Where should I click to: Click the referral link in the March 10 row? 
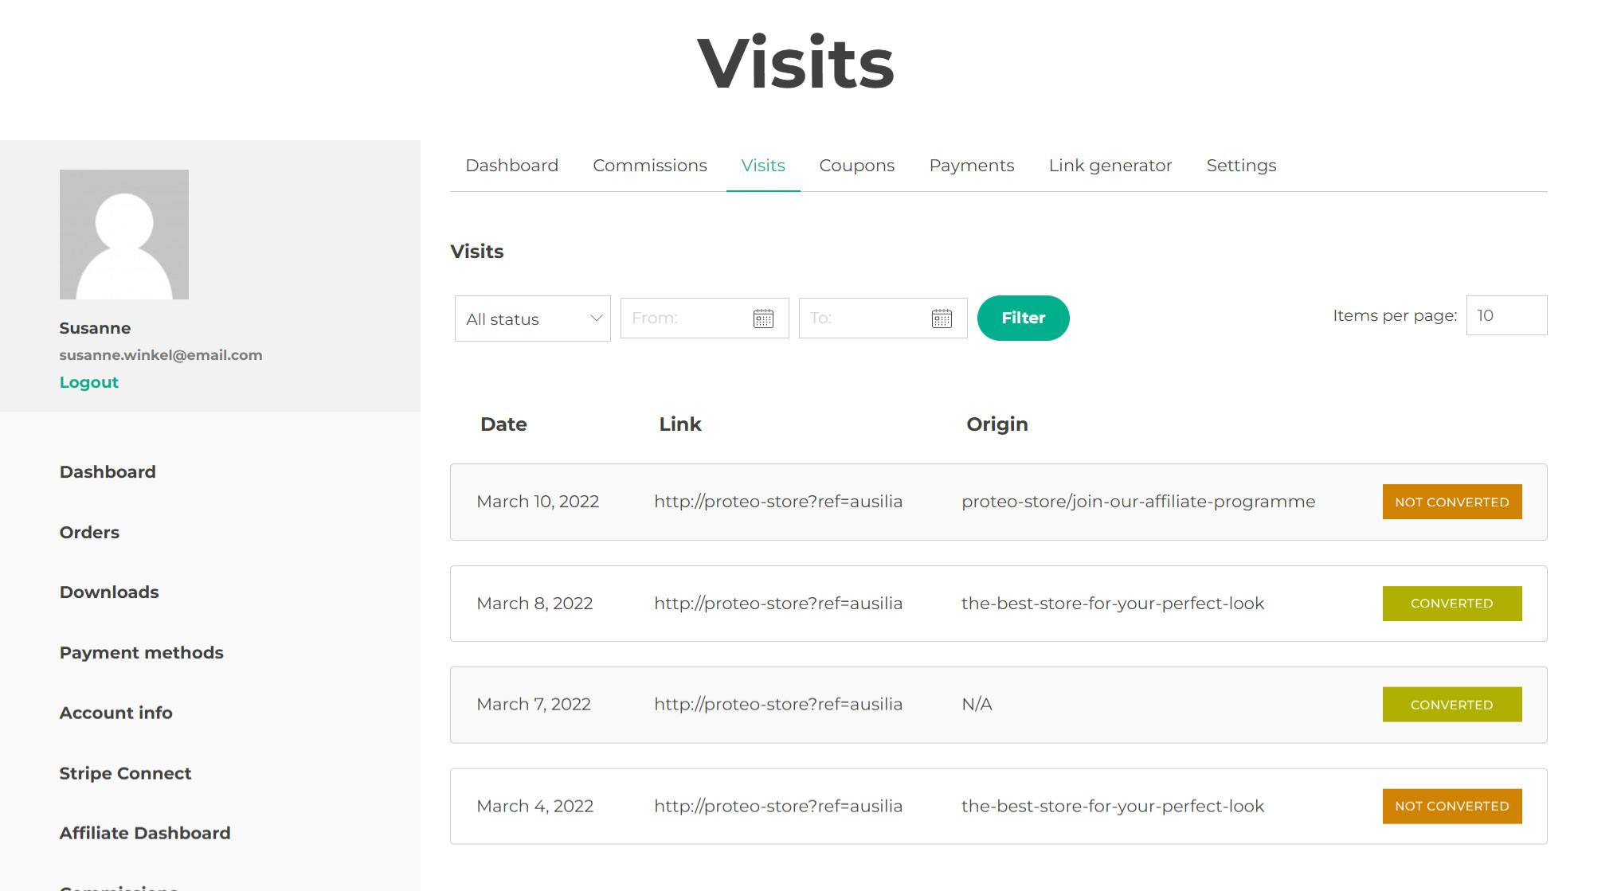(778, 502)
